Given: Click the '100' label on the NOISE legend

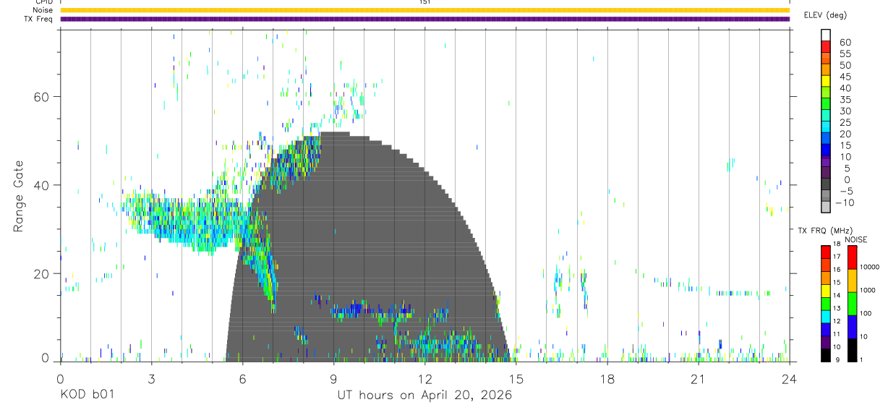Looking at the screenshot, I should (x=866, y=314).
